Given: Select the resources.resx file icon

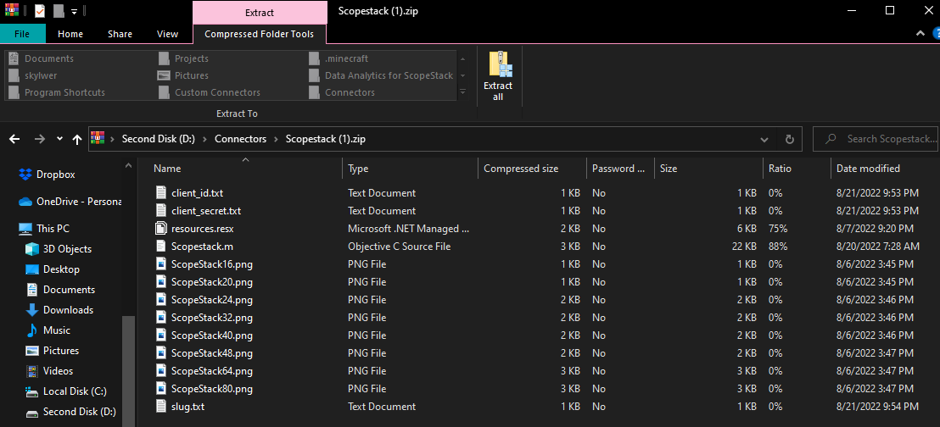Looking at the screenshot, I should [x=160, y=228].
